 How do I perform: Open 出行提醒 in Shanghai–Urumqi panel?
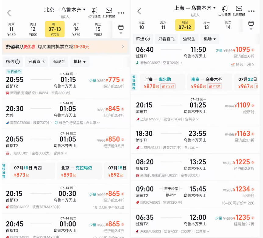[225, 11]
